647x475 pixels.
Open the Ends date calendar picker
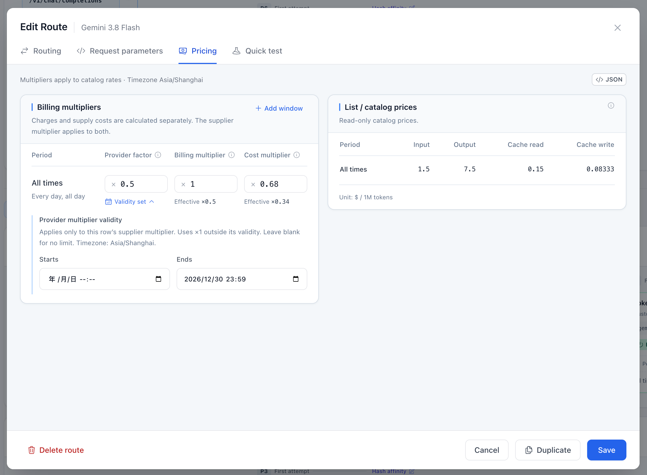tap(295, 279)
